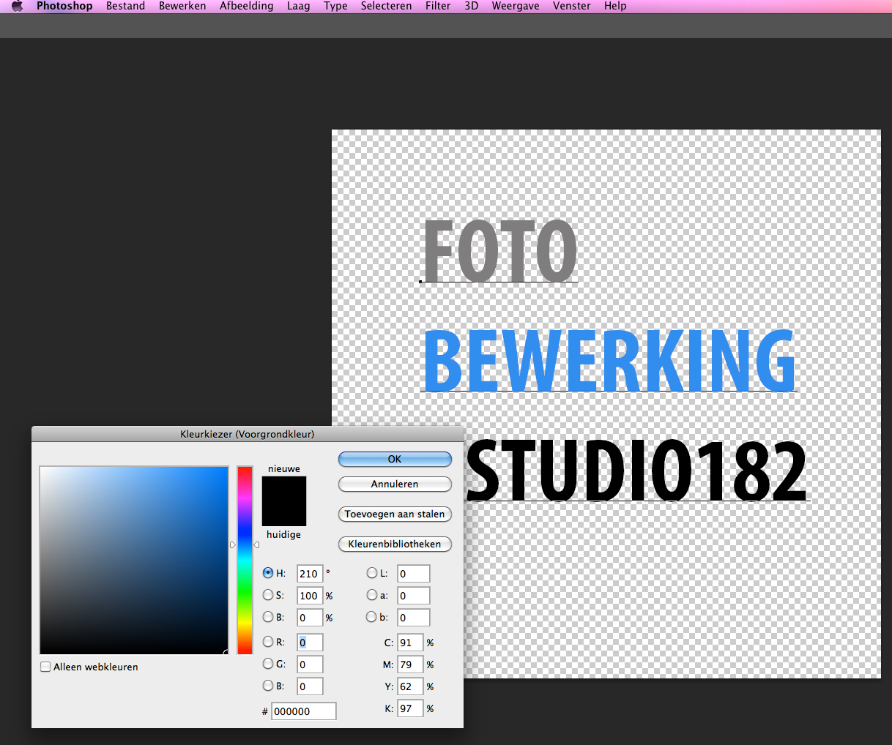The image size is (892, 745).
Task: Open the Filter menu
Action: (x=438, y=6)
